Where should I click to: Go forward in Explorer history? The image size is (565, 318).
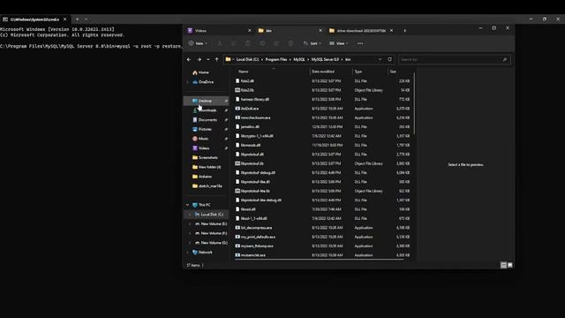pos(199,59)
